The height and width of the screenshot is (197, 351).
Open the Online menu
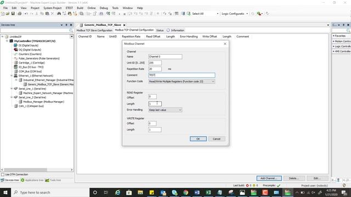92,8
